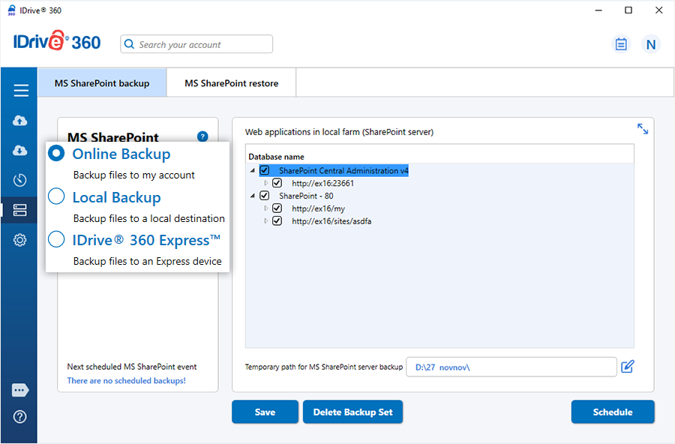Uncheck the SharePoint Central Administration v4 checkbox
Screen dimensions: 675x444
265,170
